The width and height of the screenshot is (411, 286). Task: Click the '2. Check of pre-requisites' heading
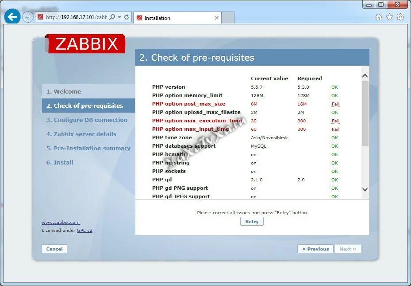[197, 58]
